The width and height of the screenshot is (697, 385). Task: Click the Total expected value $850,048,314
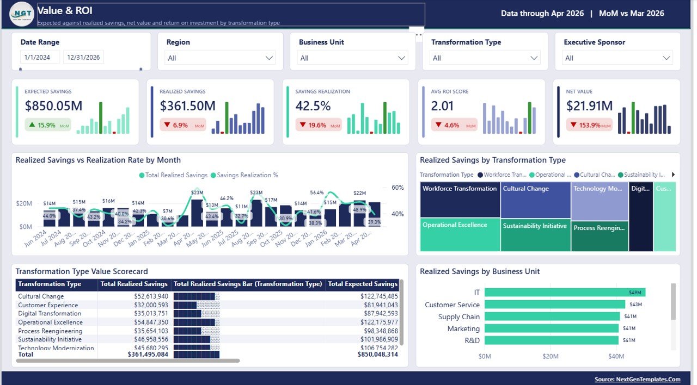tap(378, 354)
